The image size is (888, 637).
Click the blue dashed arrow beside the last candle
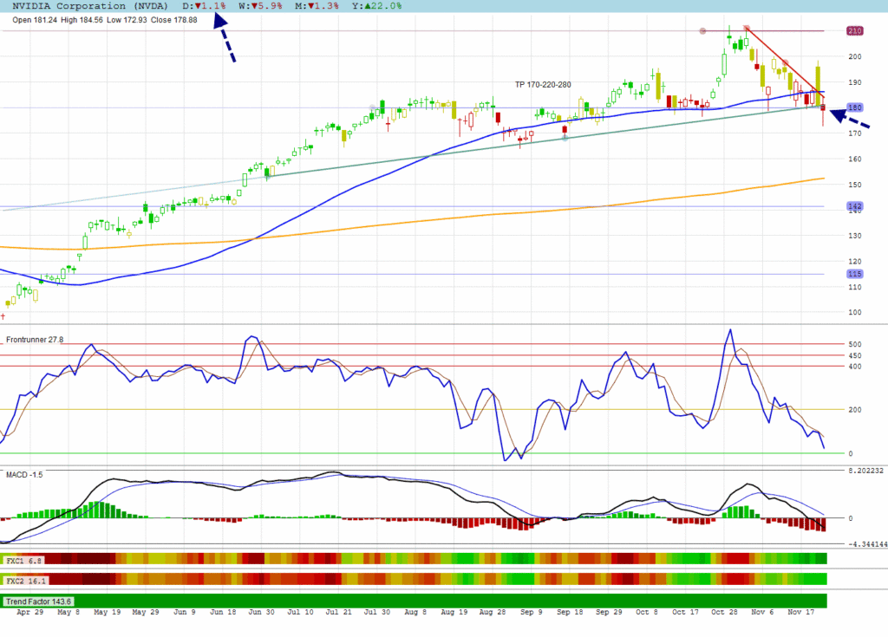(851, 118)
